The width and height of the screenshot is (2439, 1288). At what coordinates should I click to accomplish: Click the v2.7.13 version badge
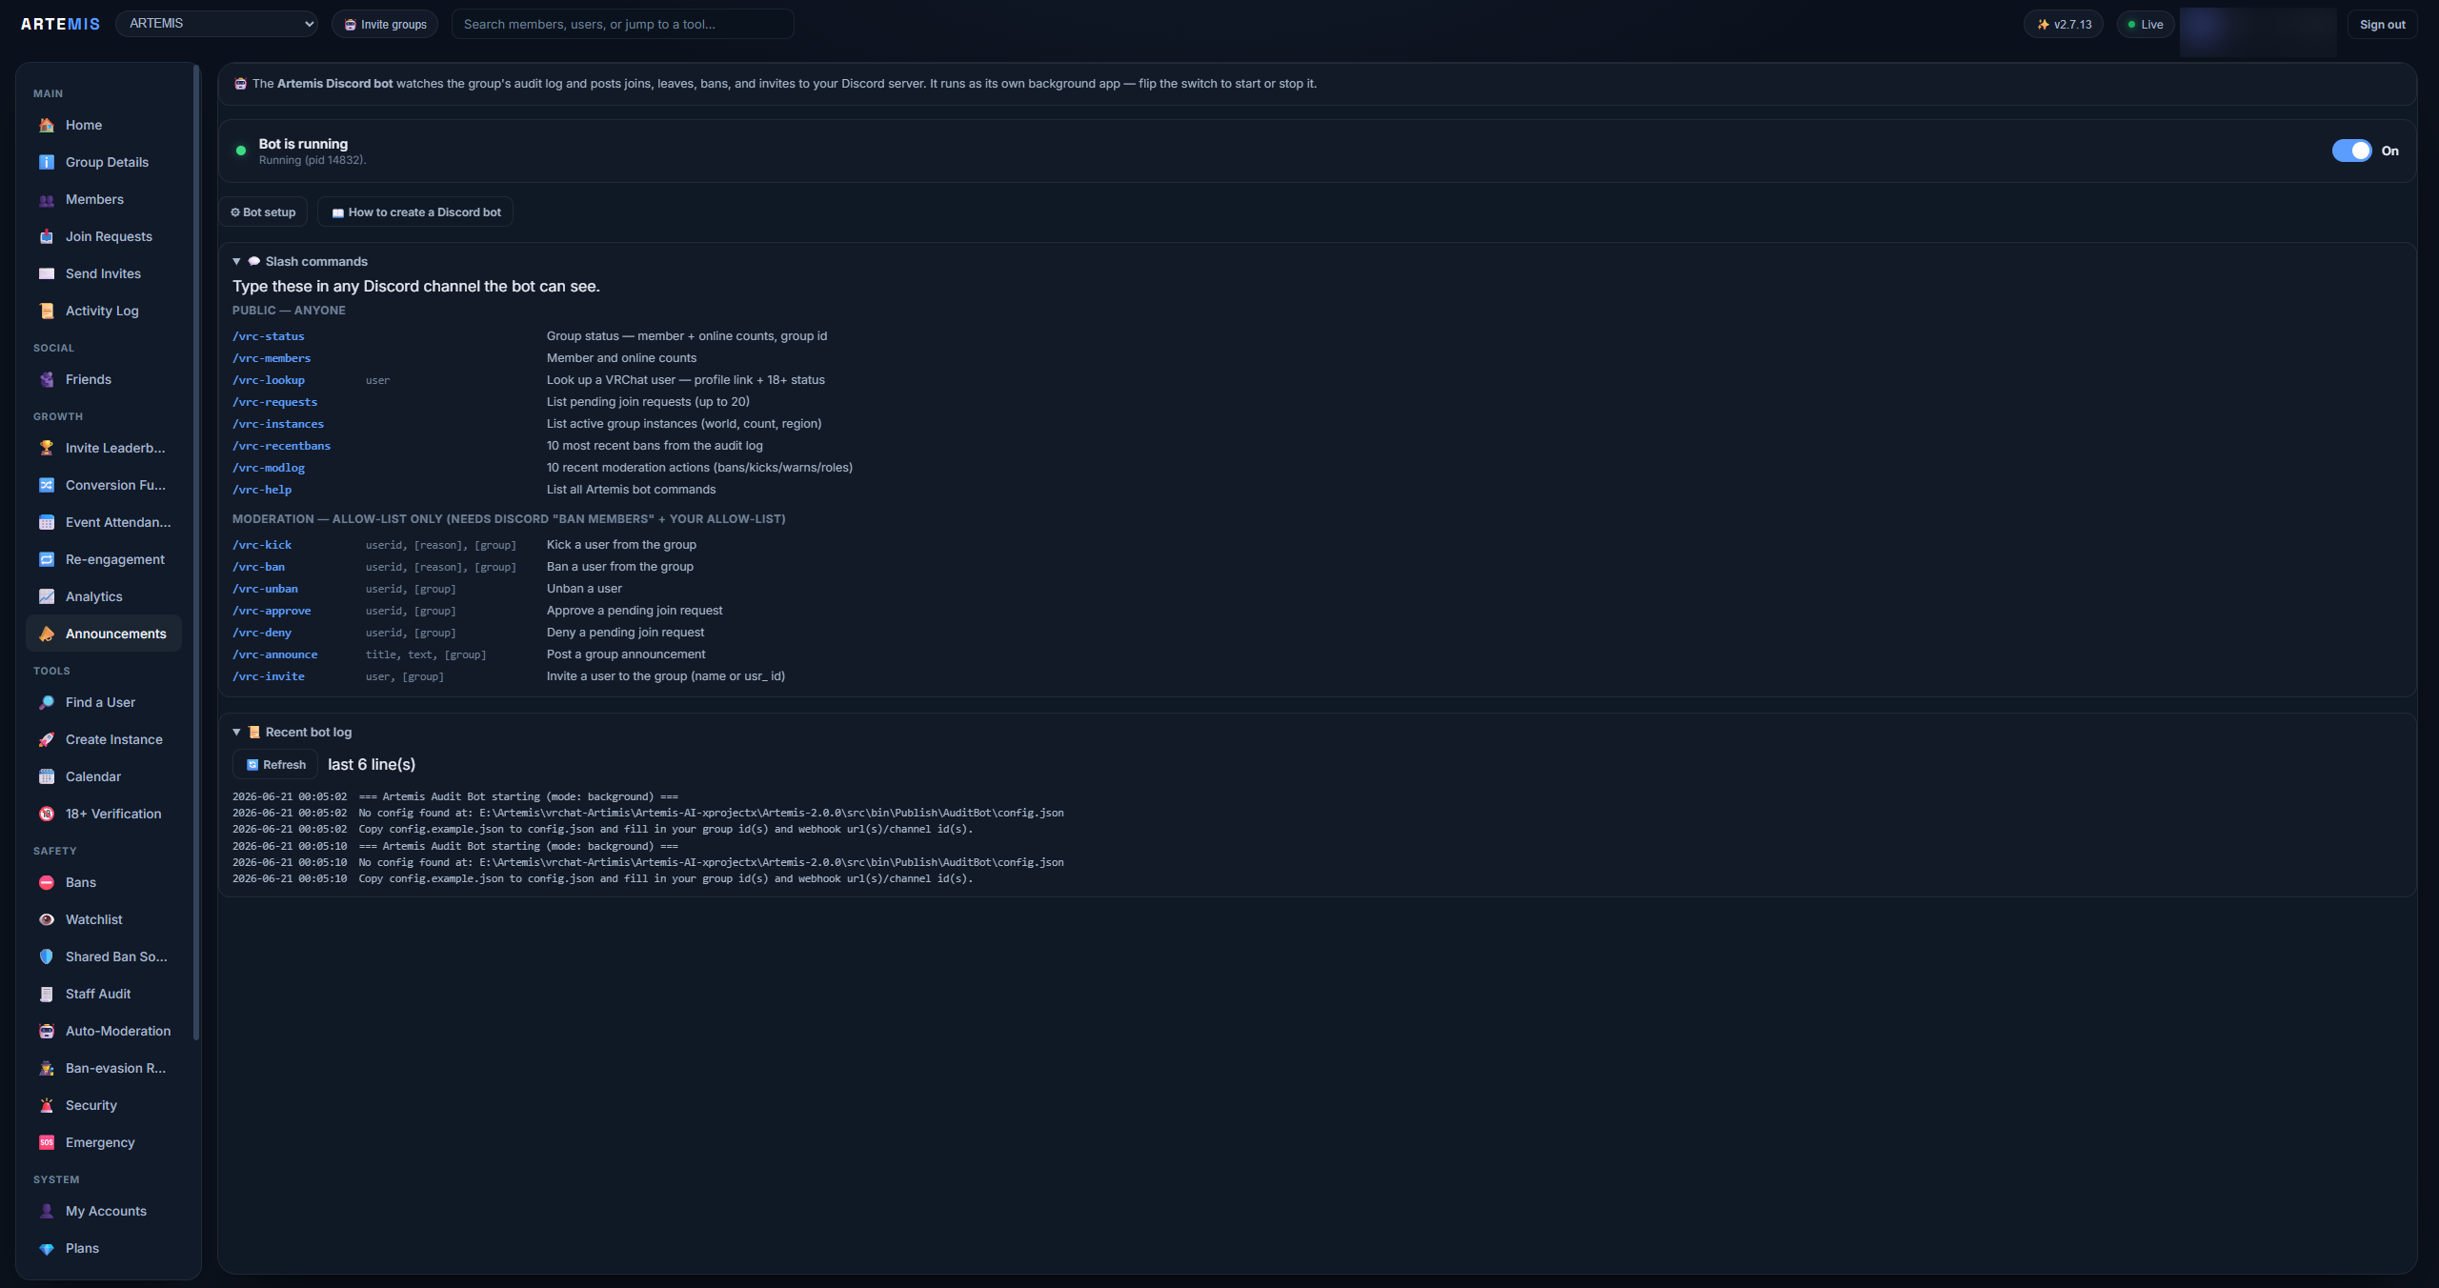2064,24
